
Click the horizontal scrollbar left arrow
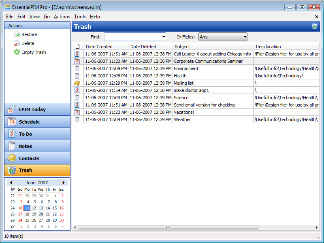[x=75, y=228]
